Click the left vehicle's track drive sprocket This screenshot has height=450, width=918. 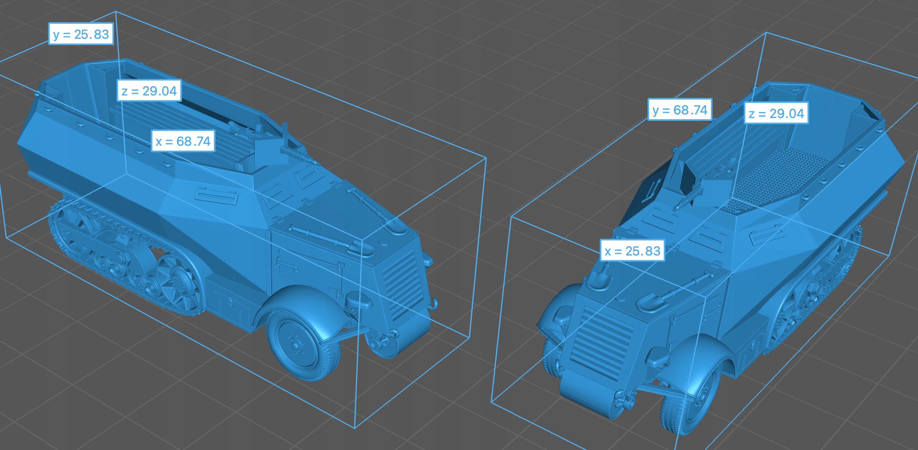click(x=178, y=282)
